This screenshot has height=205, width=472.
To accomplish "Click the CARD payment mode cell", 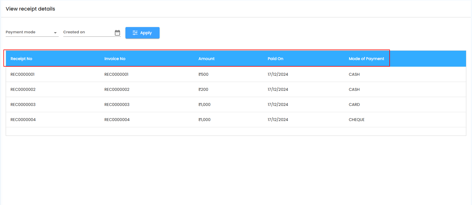I will click(354, 104).
